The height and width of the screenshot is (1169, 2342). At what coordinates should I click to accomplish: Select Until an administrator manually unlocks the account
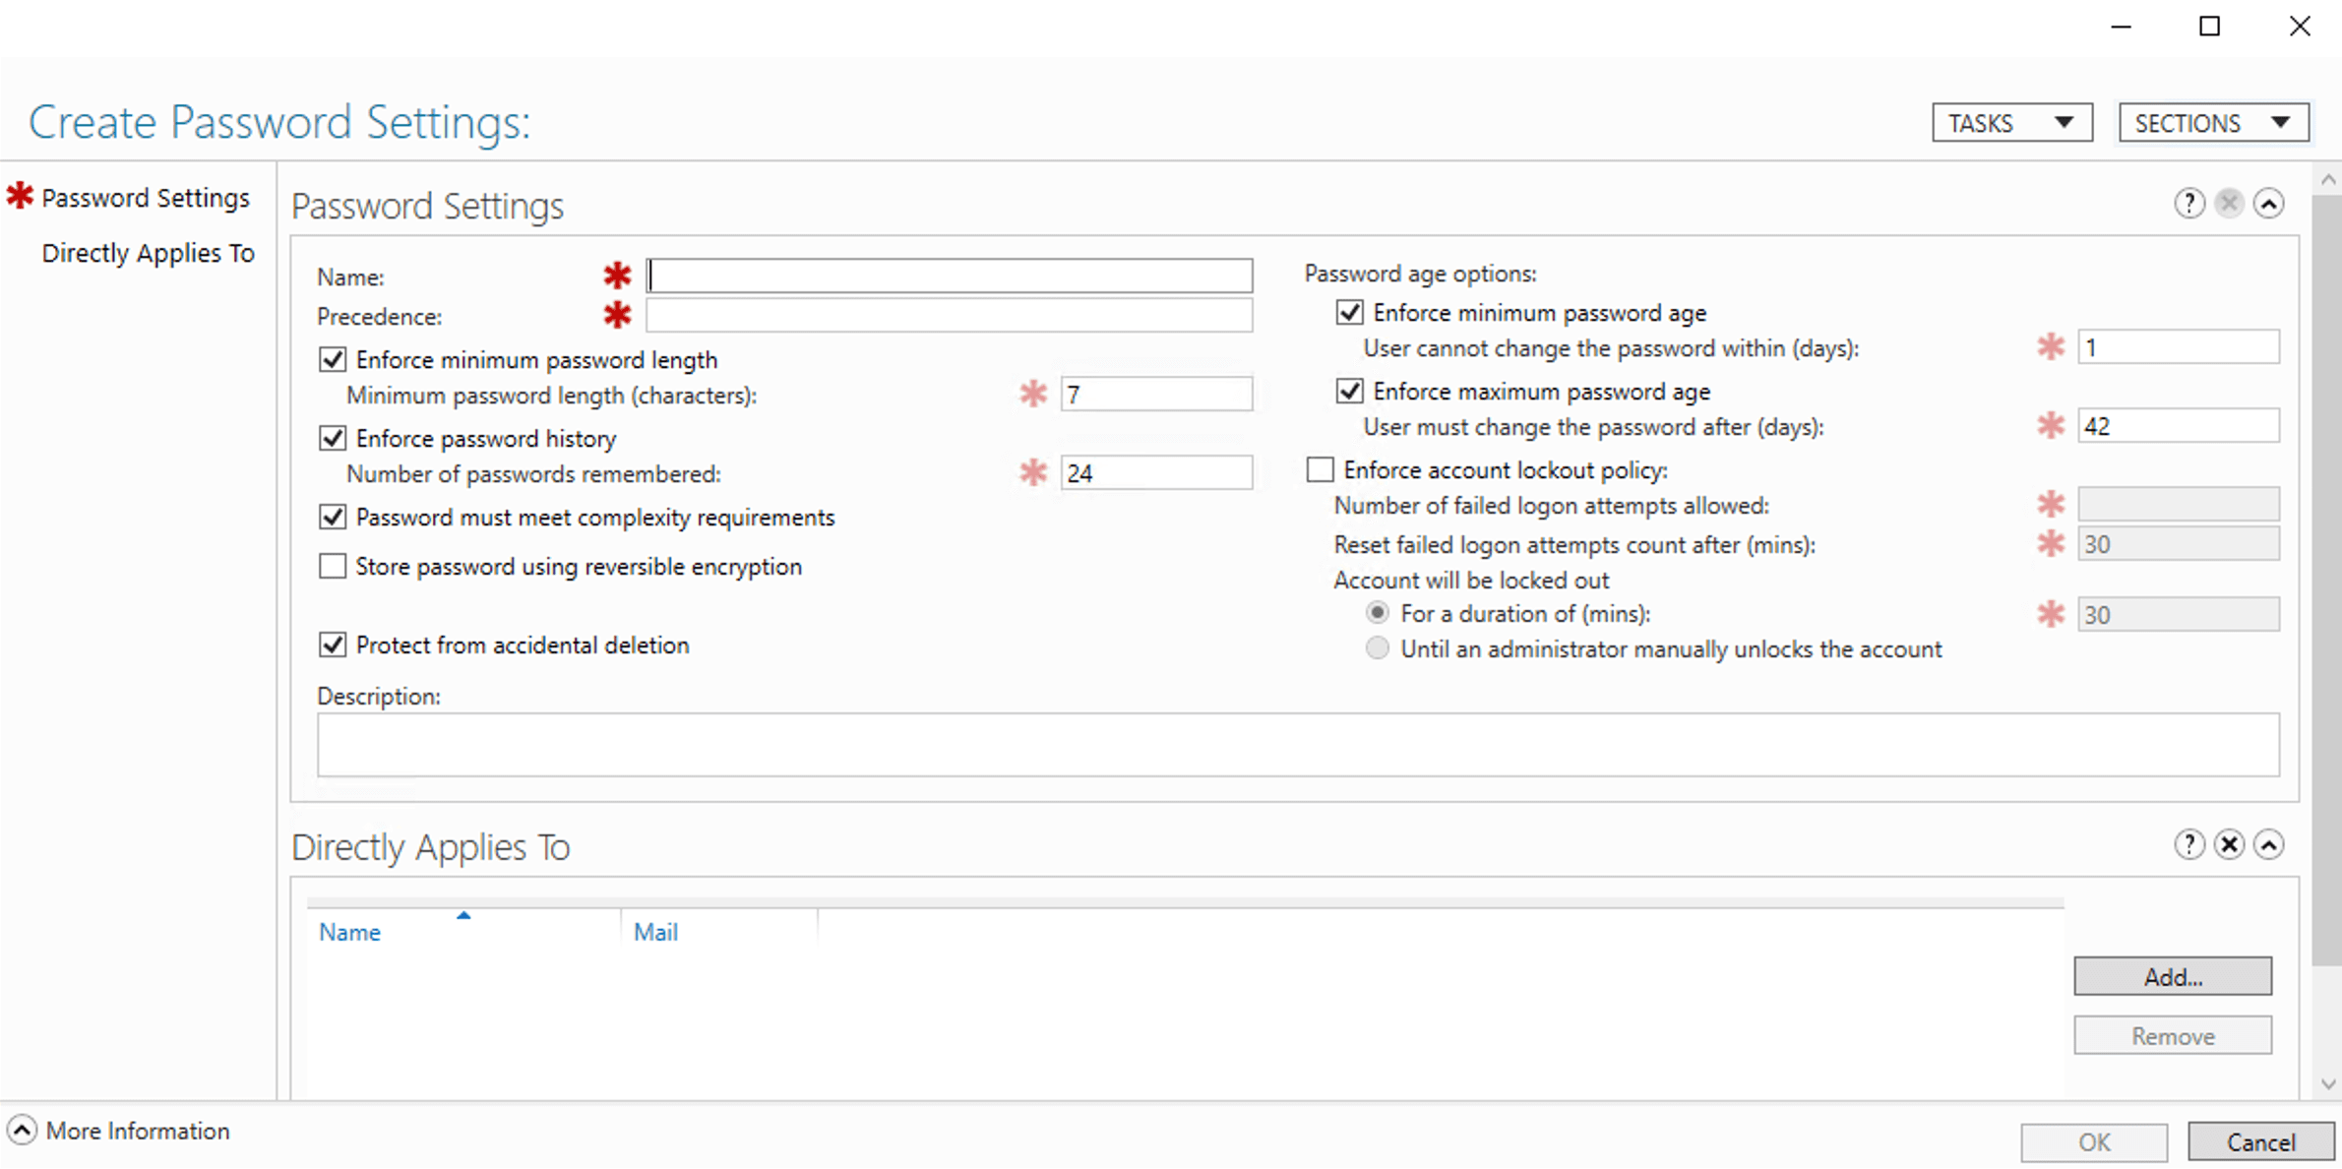(x=1378, y=648)
